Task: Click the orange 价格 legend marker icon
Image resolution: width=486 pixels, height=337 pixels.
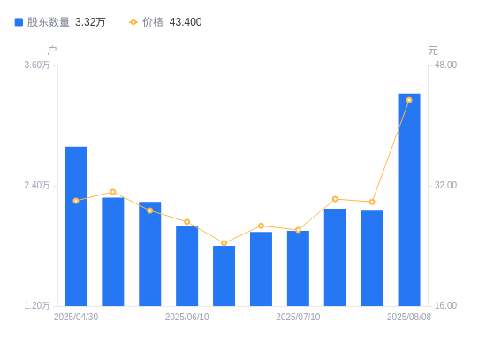Action: 133,22
